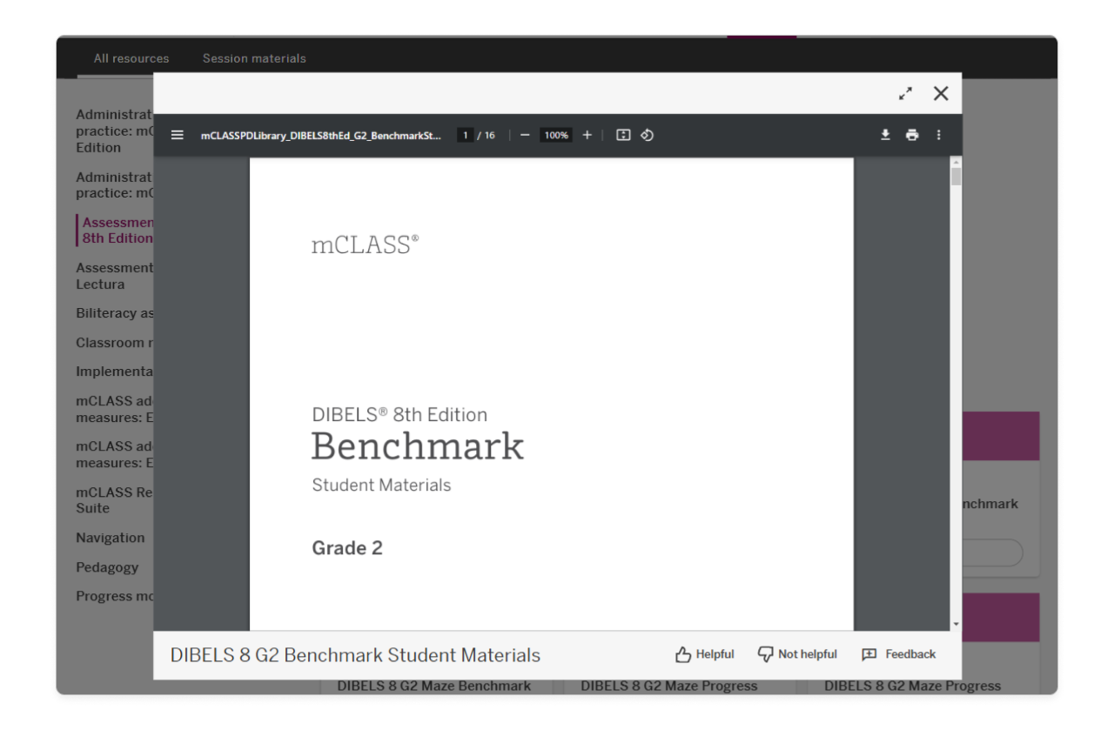The height and width of the screenshot is (730, 1114).
Task: Switch to the All resources tab
Action: [131, 58]
